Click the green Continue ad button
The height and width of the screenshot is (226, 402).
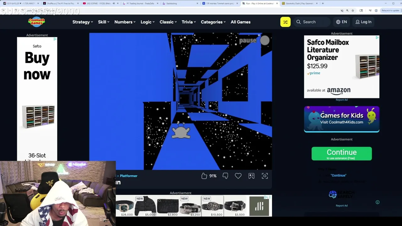342,153
